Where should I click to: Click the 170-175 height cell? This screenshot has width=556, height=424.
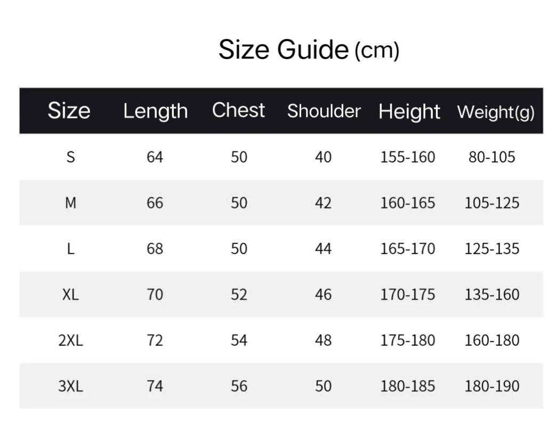click(x=408, y=294)
